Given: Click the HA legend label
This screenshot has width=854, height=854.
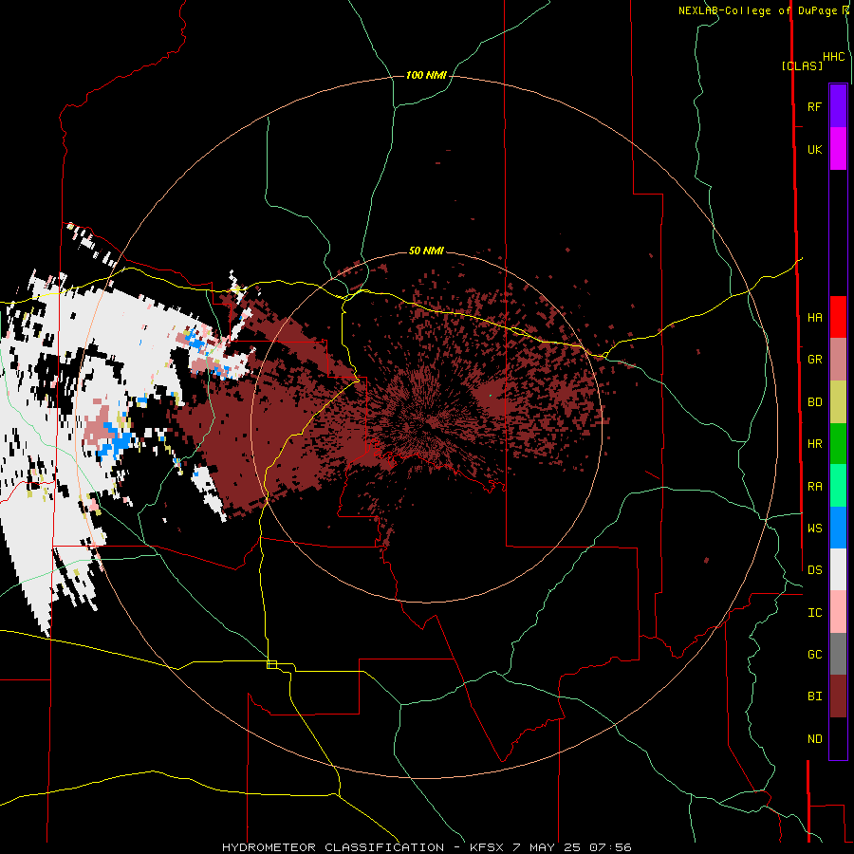Looking at the screenshot, I should [814, 318].
